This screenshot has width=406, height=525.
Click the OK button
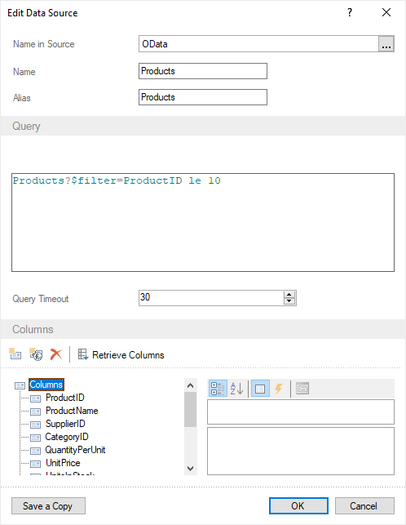pyautogui.click(x=298, y=505)
